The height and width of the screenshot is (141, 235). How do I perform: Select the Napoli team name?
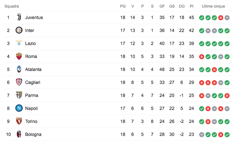tap(31, 108)
